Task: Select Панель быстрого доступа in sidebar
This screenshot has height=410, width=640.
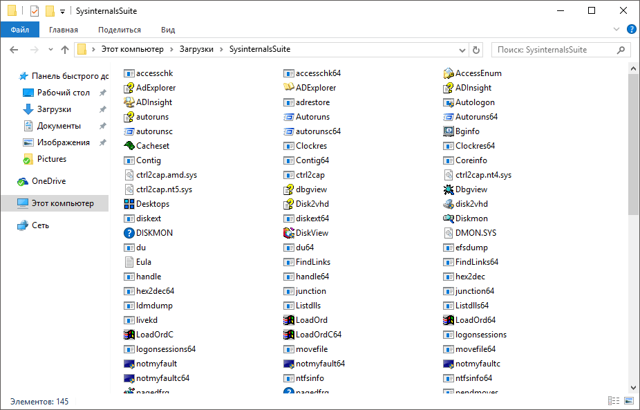Action: pos(70,76)
